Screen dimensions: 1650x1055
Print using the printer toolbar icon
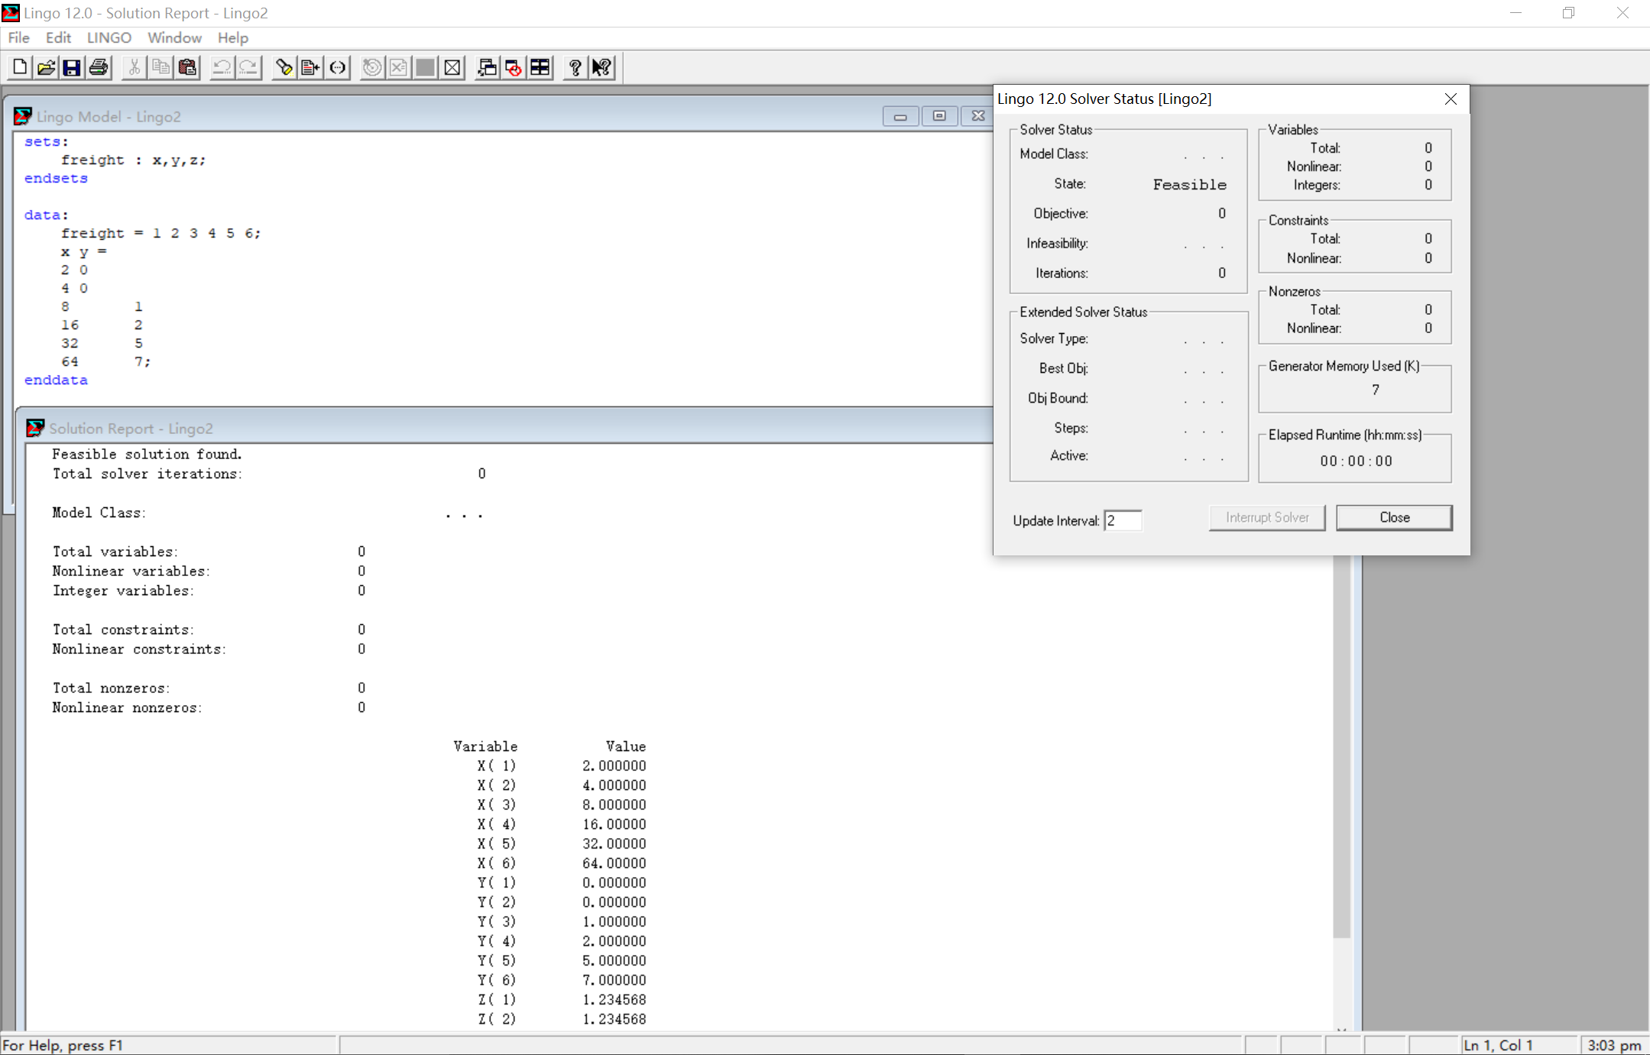99,68
